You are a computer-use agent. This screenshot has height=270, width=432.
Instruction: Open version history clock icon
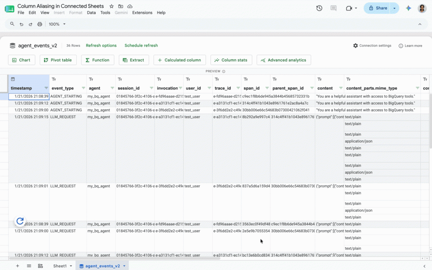(x=319, y=8)
